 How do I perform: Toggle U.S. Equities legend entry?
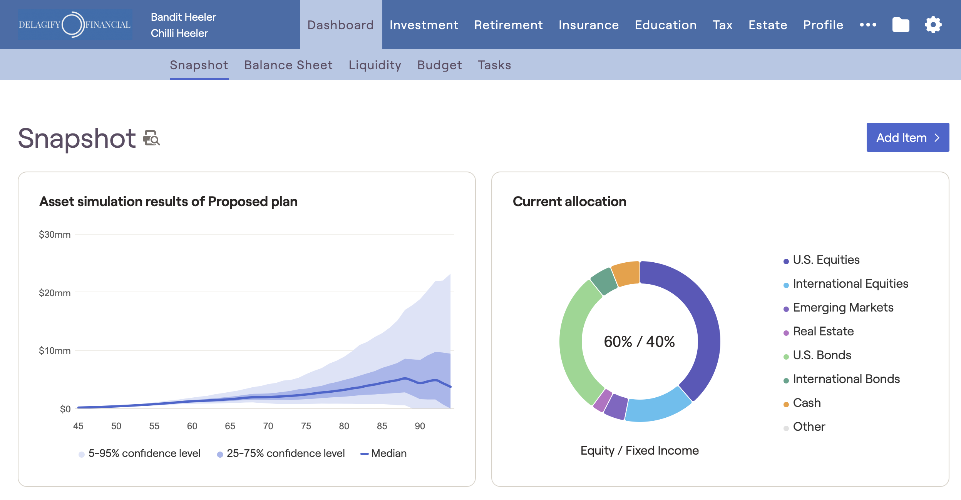[x=822, y=260]
